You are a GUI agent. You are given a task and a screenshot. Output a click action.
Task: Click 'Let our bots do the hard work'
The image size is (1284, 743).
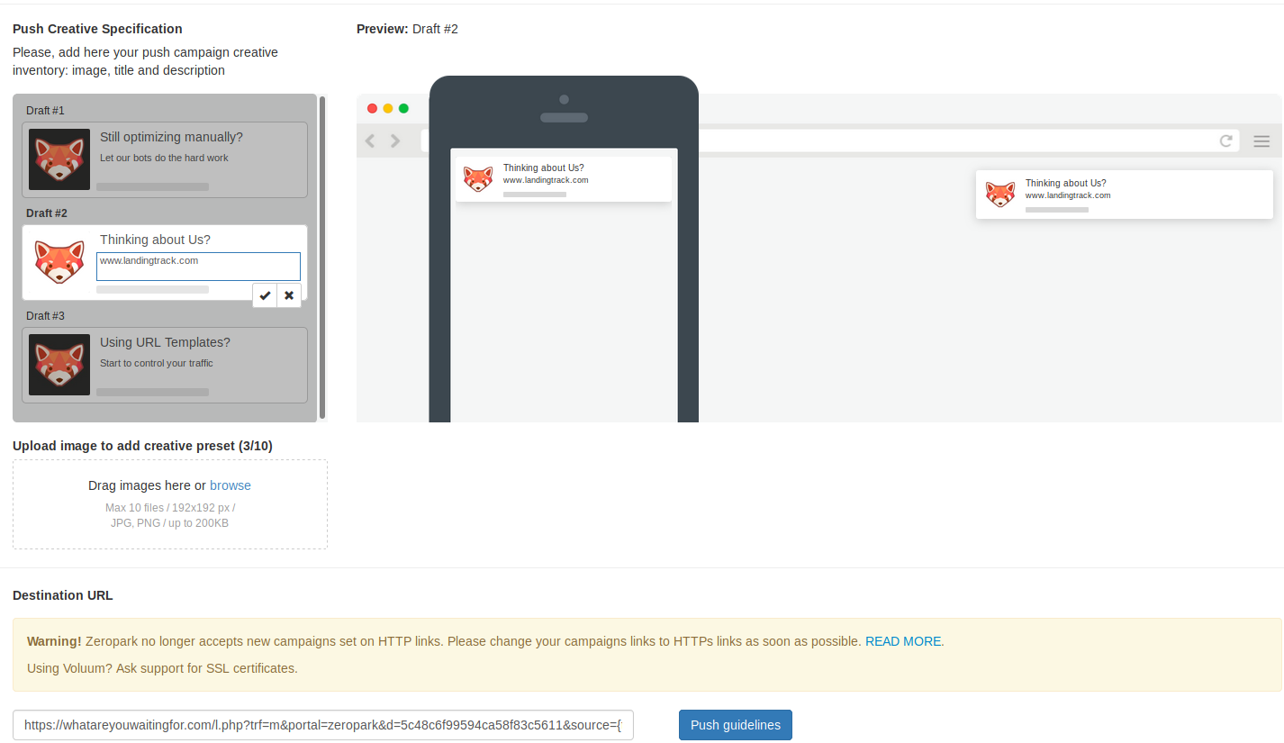tap(164, 158)
